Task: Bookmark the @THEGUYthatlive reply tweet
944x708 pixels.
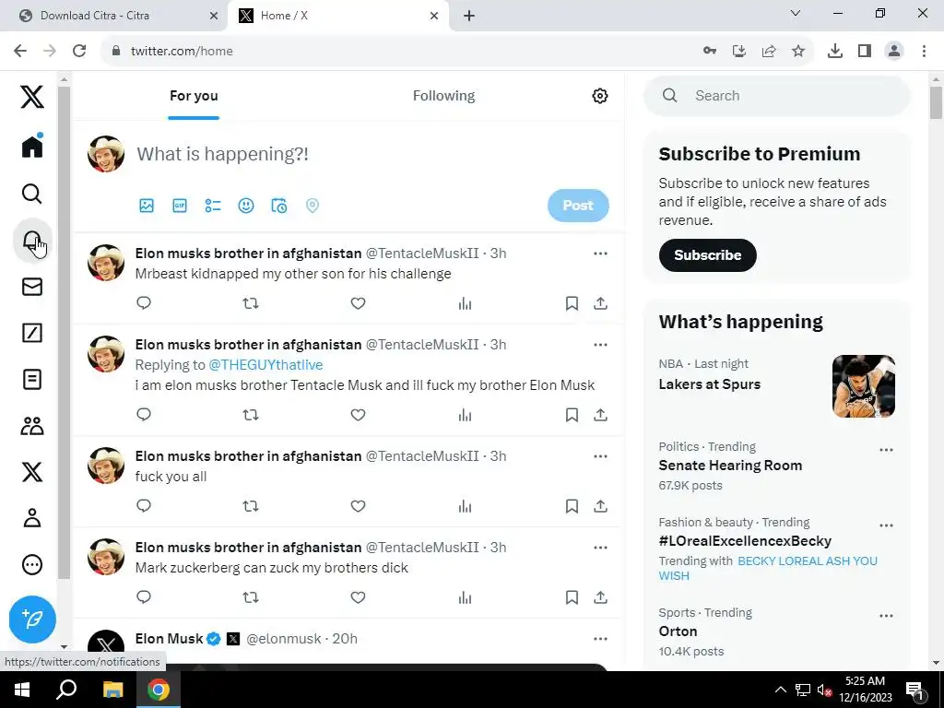Action: pyautogui.click(x=572, y=415)
